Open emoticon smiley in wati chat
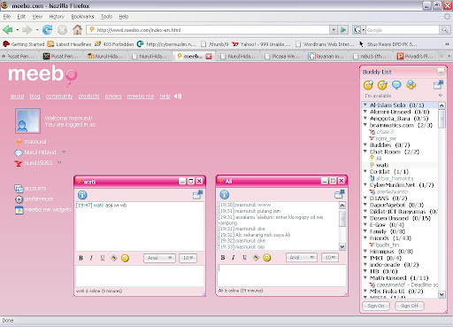The width and height of the screenshot is (453, 327). (x=125, y=258)
